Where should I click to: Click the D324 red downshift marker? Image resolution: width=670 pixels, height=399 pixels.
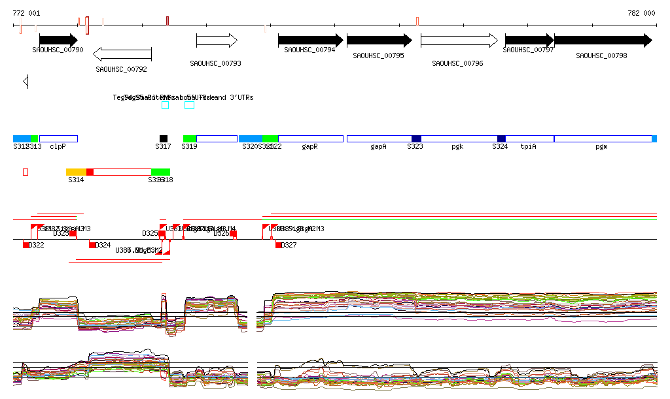pyautogui.click(x=92, y=245)
